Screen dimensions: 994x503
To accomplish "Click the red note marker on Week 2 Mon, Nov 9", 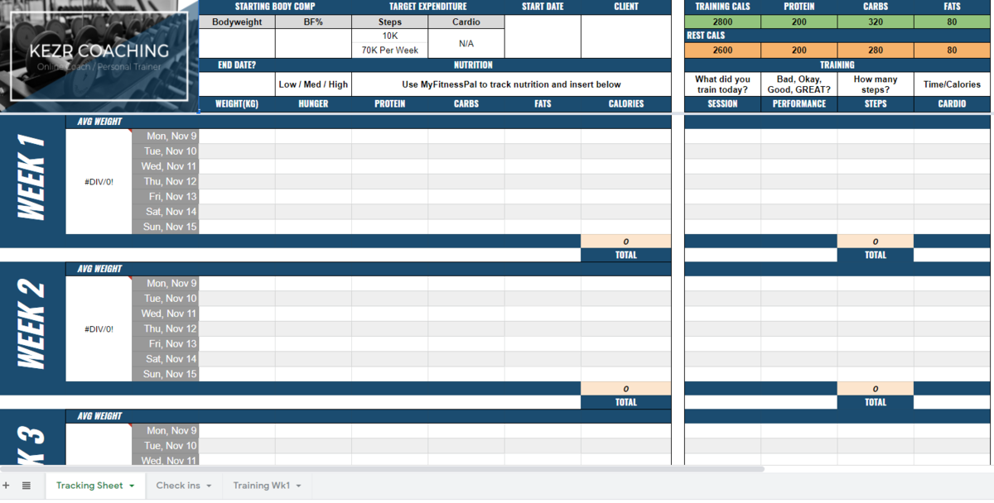I will 130,279.
